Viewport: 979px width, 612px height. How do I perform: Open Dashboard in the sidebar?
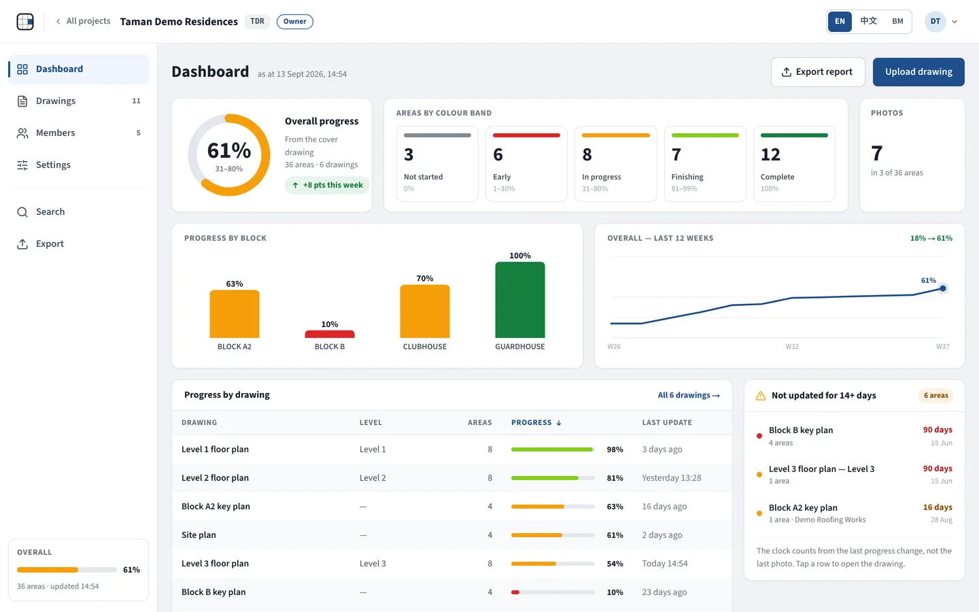(79, 69)
